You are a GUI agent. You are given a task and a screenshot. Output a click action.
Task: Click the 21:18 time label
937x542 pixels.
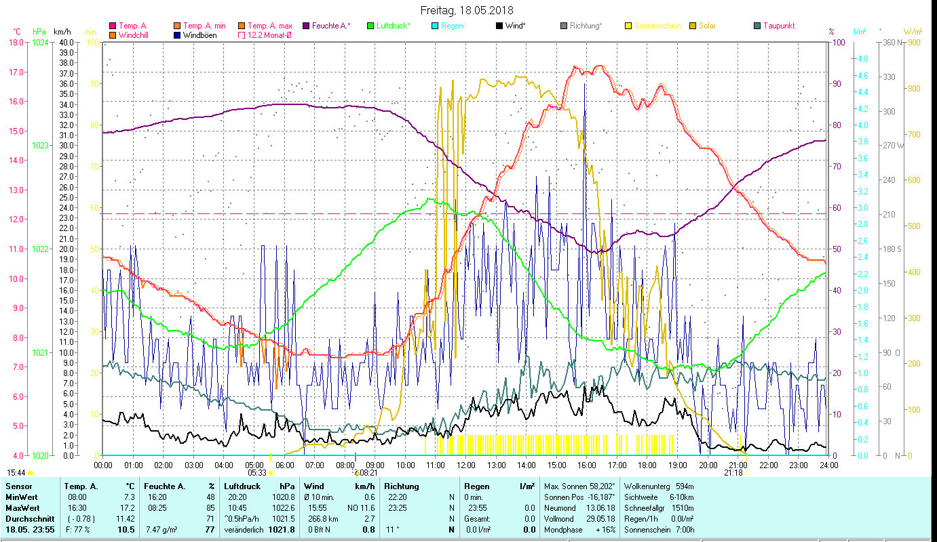pyautogui.click(x=733, y=473)
